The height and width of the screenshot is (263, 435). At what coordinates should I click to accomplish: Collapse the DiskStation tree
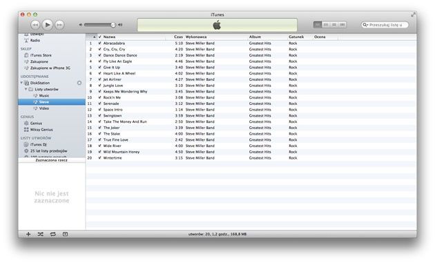click(x=21, y=83)
